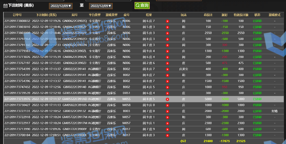
Task: Play replay for order 221209173767197
Action: [x=167, y=63]
